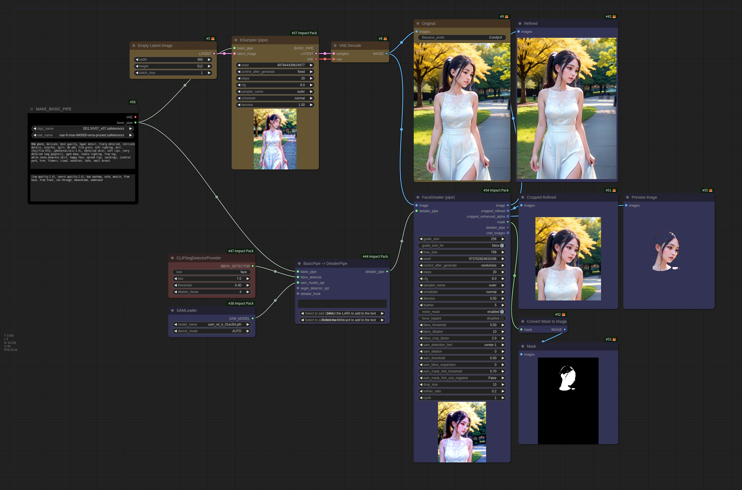742x490 pixels.
Task: Toggle guide_size_for bbox switch
Action: point(502,245)
